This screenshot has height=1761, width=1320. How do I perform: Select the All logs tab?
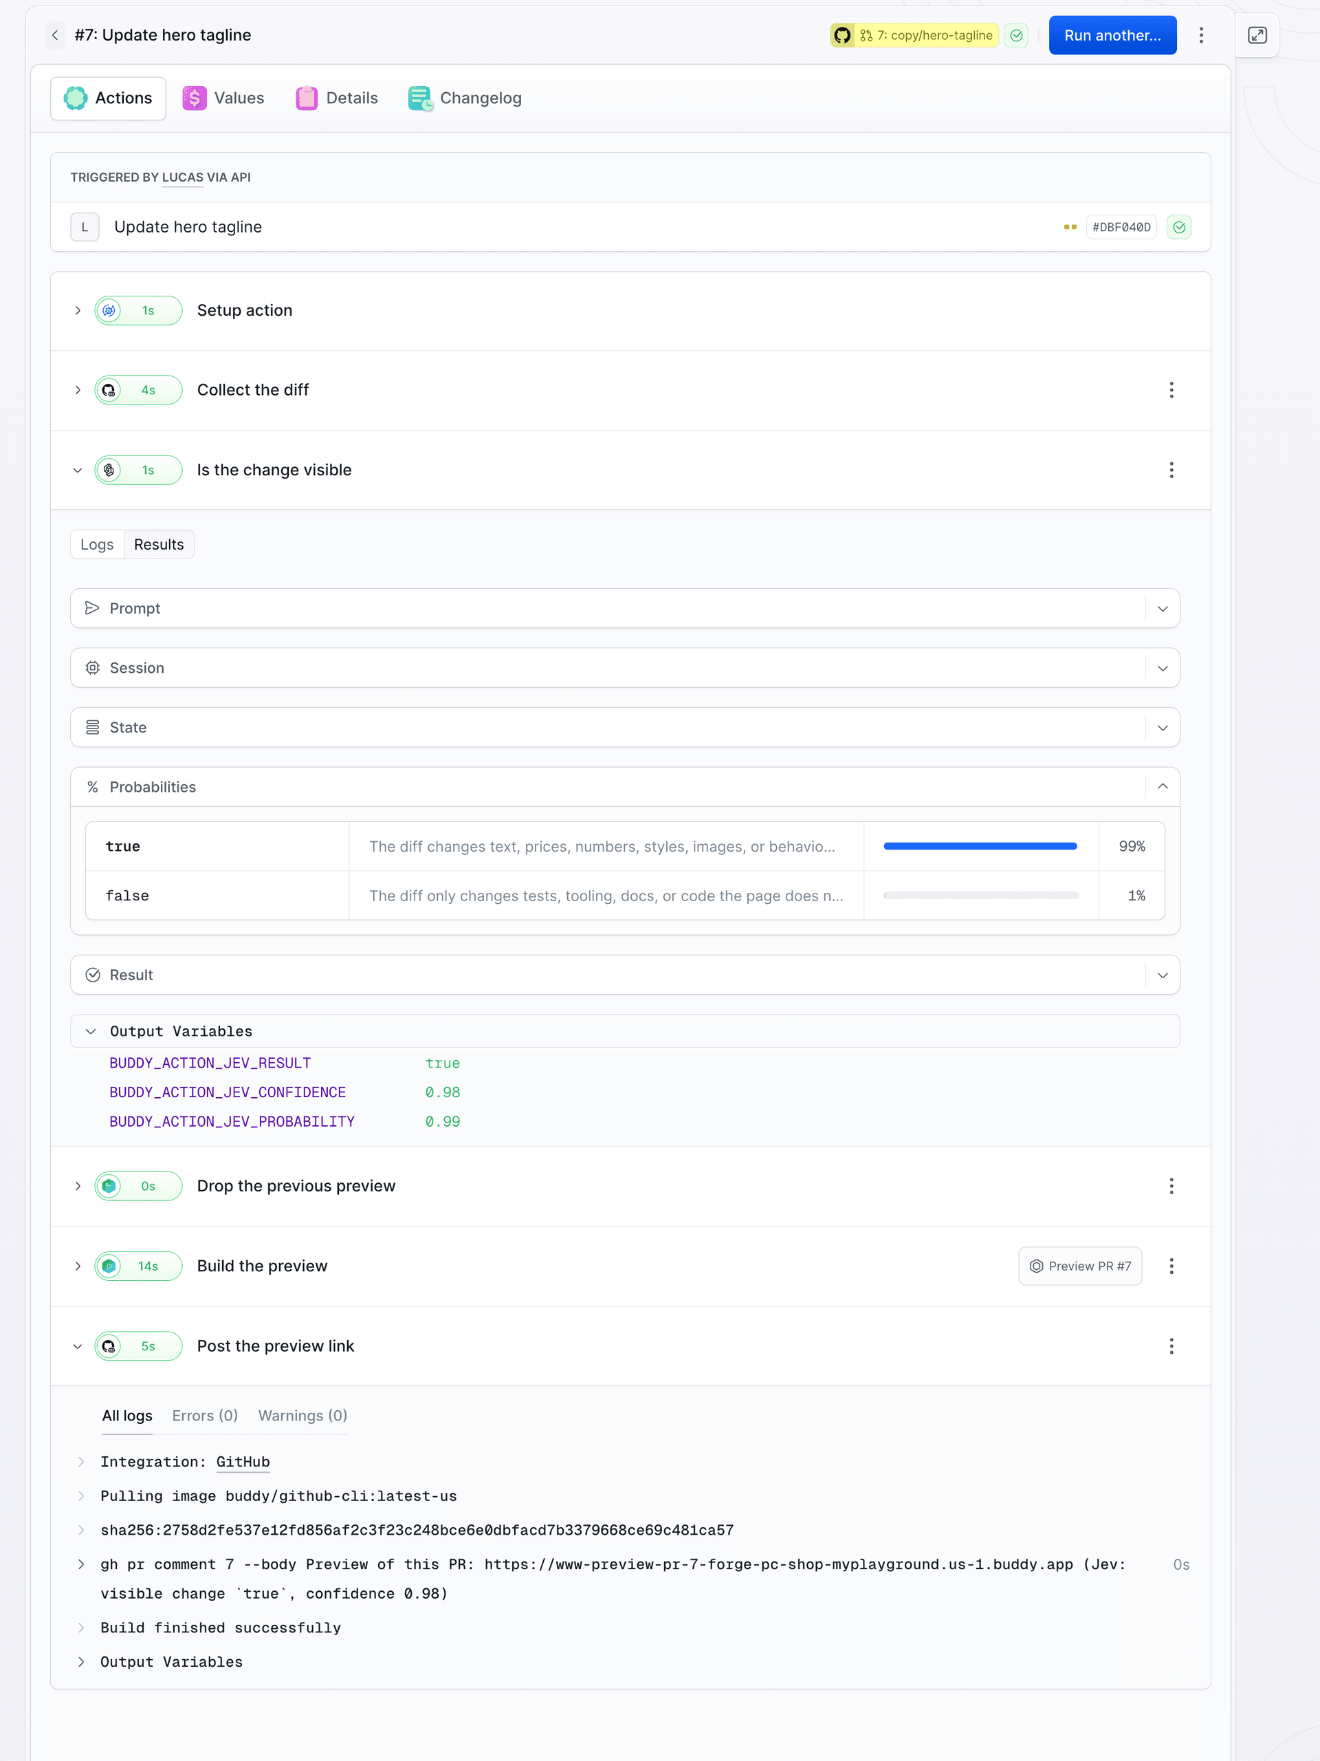coord(127,1416)
